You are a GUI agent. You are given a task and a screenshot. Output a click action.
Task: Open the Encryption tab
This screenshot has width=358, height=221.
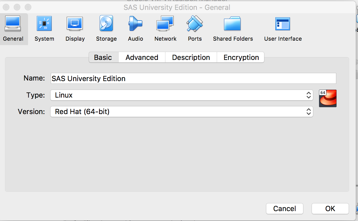coord(241,57)
